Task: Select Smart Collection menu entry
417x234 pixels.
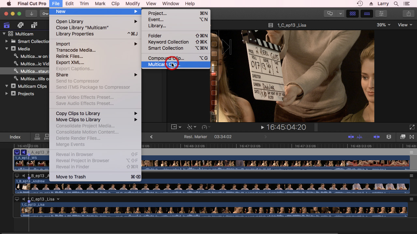Action: pos(176,48)
